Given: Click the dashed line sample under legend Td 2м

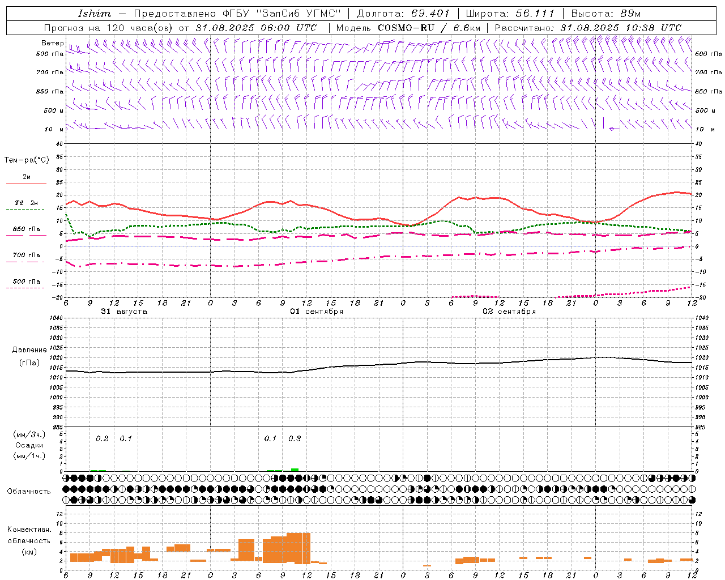Looking at the screenshot, I should pos(25,210).
